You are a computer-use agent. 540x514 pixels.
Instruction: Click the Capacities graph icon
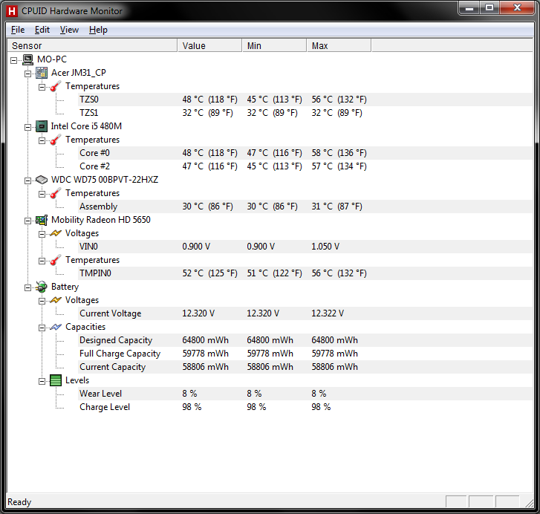56,327
